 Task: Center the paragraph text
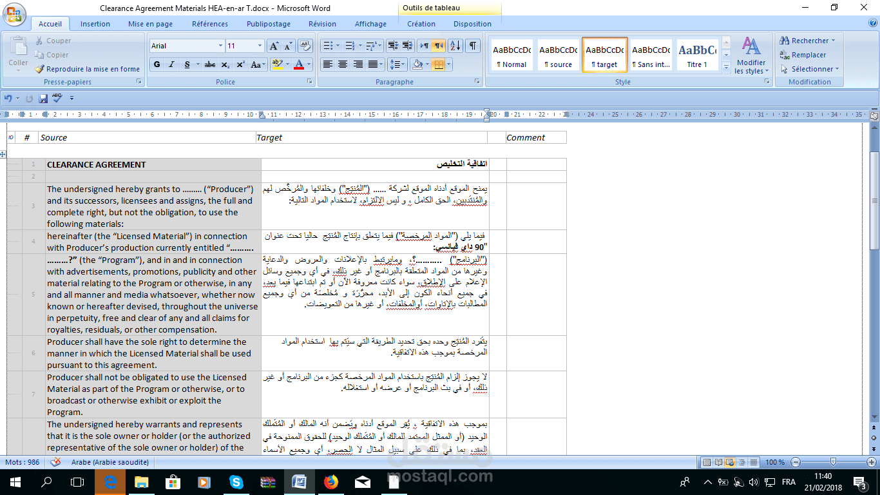(x=343, y=64)
